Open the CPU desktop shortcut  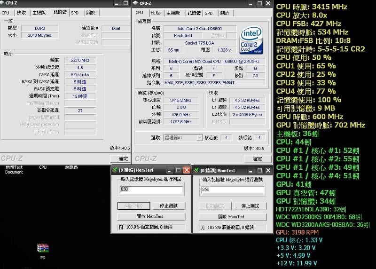pyautogui.click(x=43, y=167)
